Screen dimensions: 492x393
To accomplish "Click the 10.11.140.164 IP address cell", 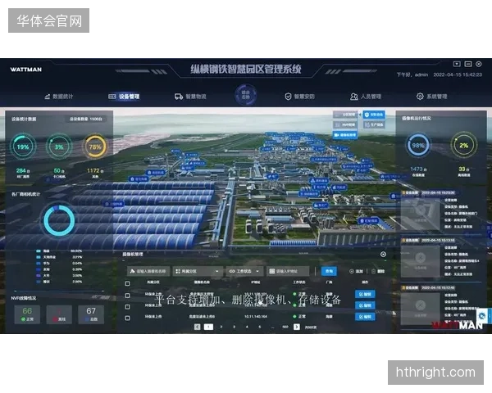I will [256, 317].
